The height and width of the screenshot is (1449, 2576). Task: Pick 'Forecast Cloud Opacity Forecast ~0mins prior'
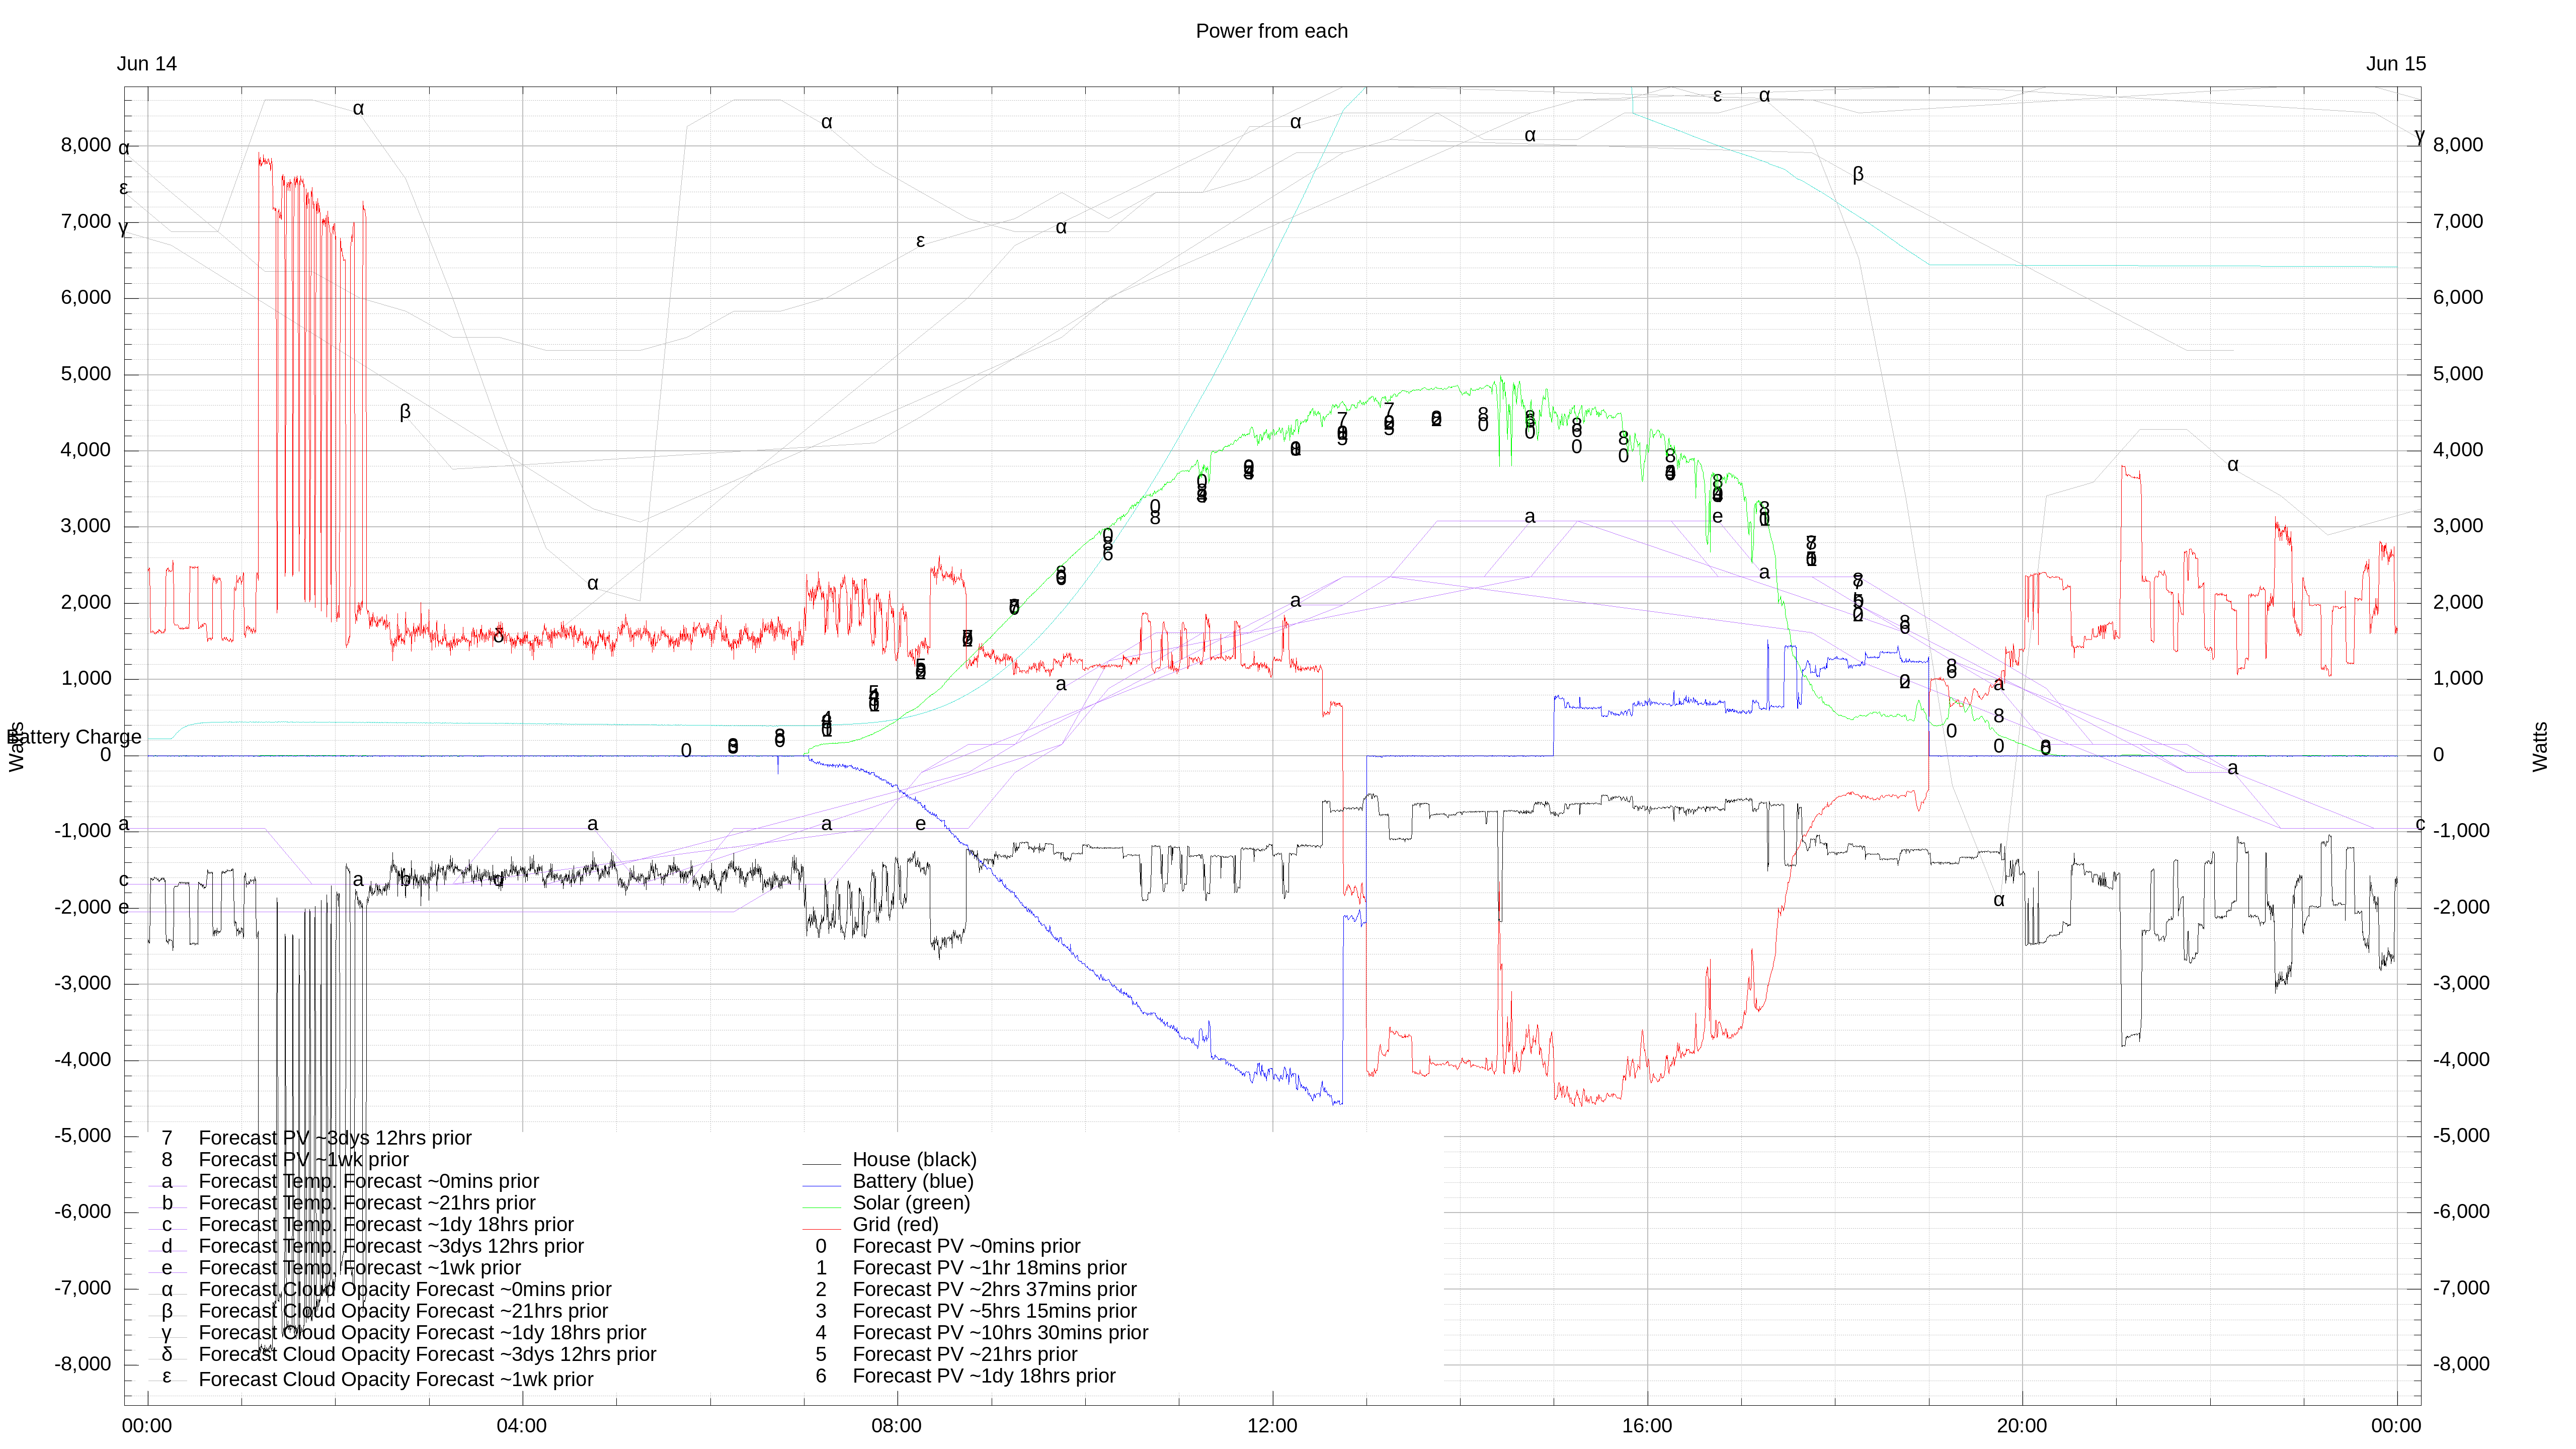[405, 1290]
